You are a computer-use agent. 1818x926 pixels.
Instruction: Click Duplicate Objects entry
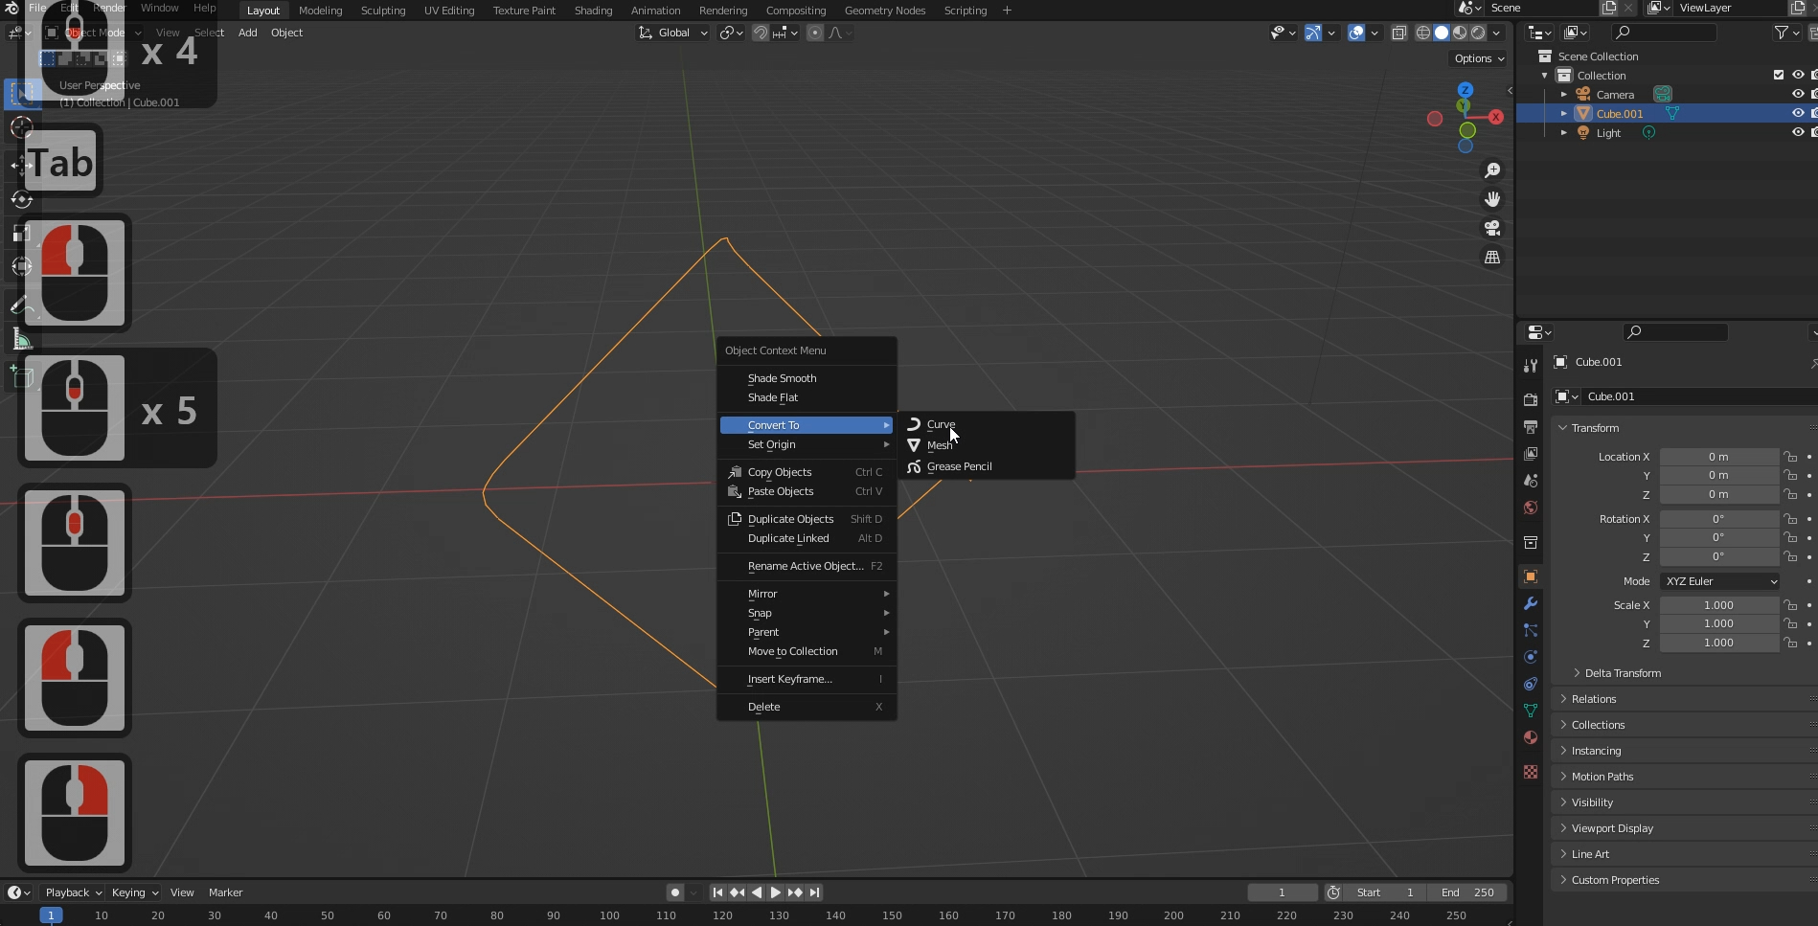tap(807, 519)
